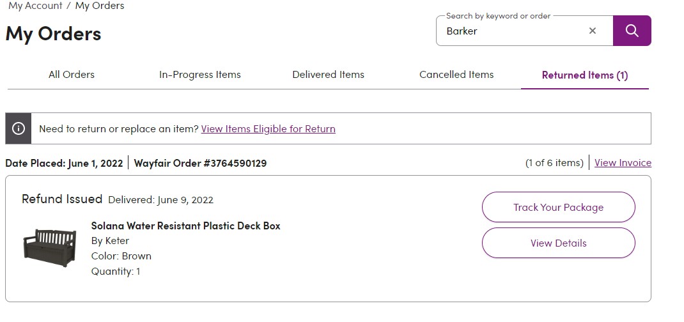Click the search field containing Barker

tap(515, 31)
